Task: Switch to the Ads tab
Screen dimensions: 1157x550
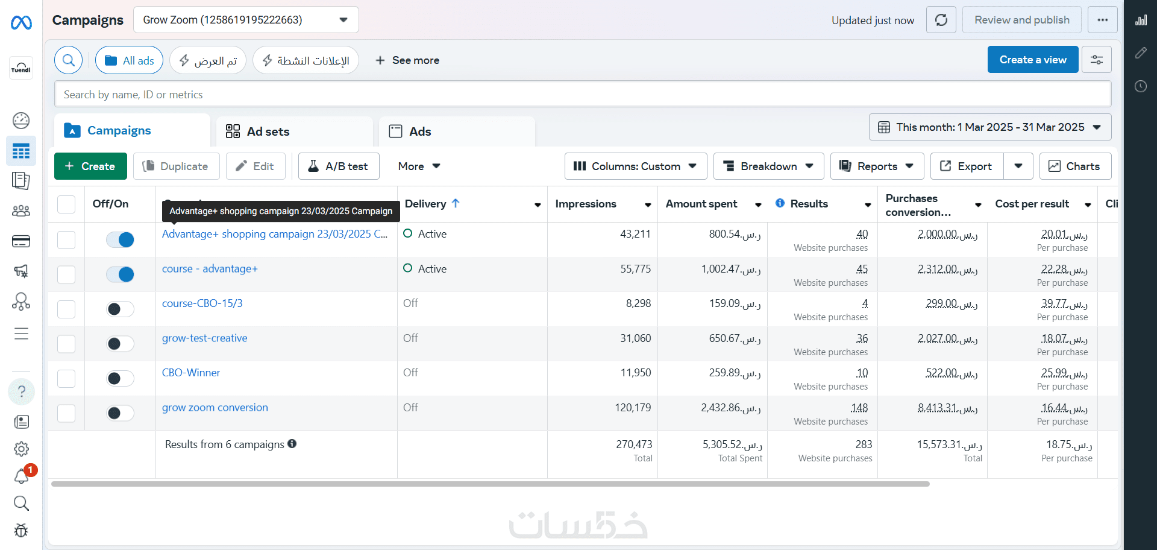Action: click(457, 131)
